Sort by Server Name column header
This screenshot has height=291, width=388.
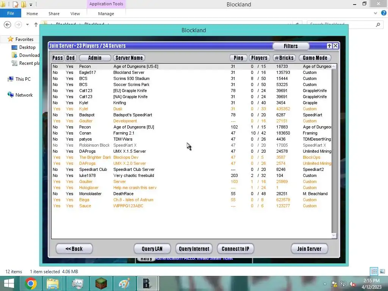(129, 58)
